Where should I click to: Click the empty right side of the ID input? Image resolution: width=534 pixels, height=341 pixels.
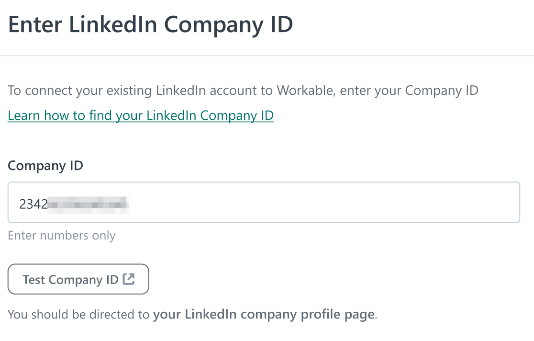(323, 203)
